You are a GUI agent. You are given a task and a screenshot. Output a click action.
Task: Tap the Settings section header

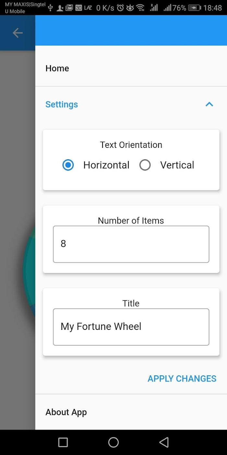pos(131,104)
